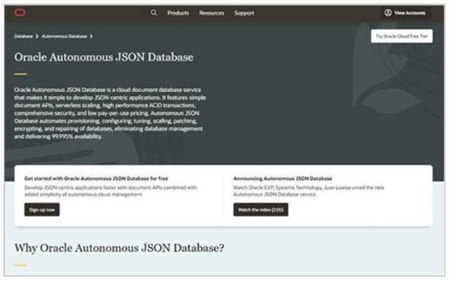
Task: Click Get started with Oracle Autonomous JSON heading
Action: (96, 178)
